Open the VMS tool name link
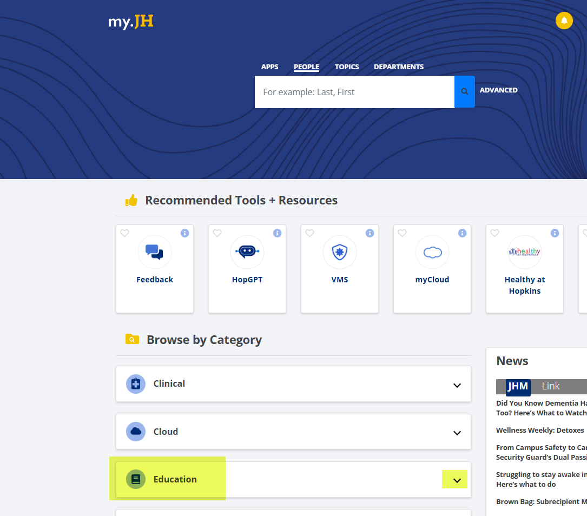 point(340,280)
